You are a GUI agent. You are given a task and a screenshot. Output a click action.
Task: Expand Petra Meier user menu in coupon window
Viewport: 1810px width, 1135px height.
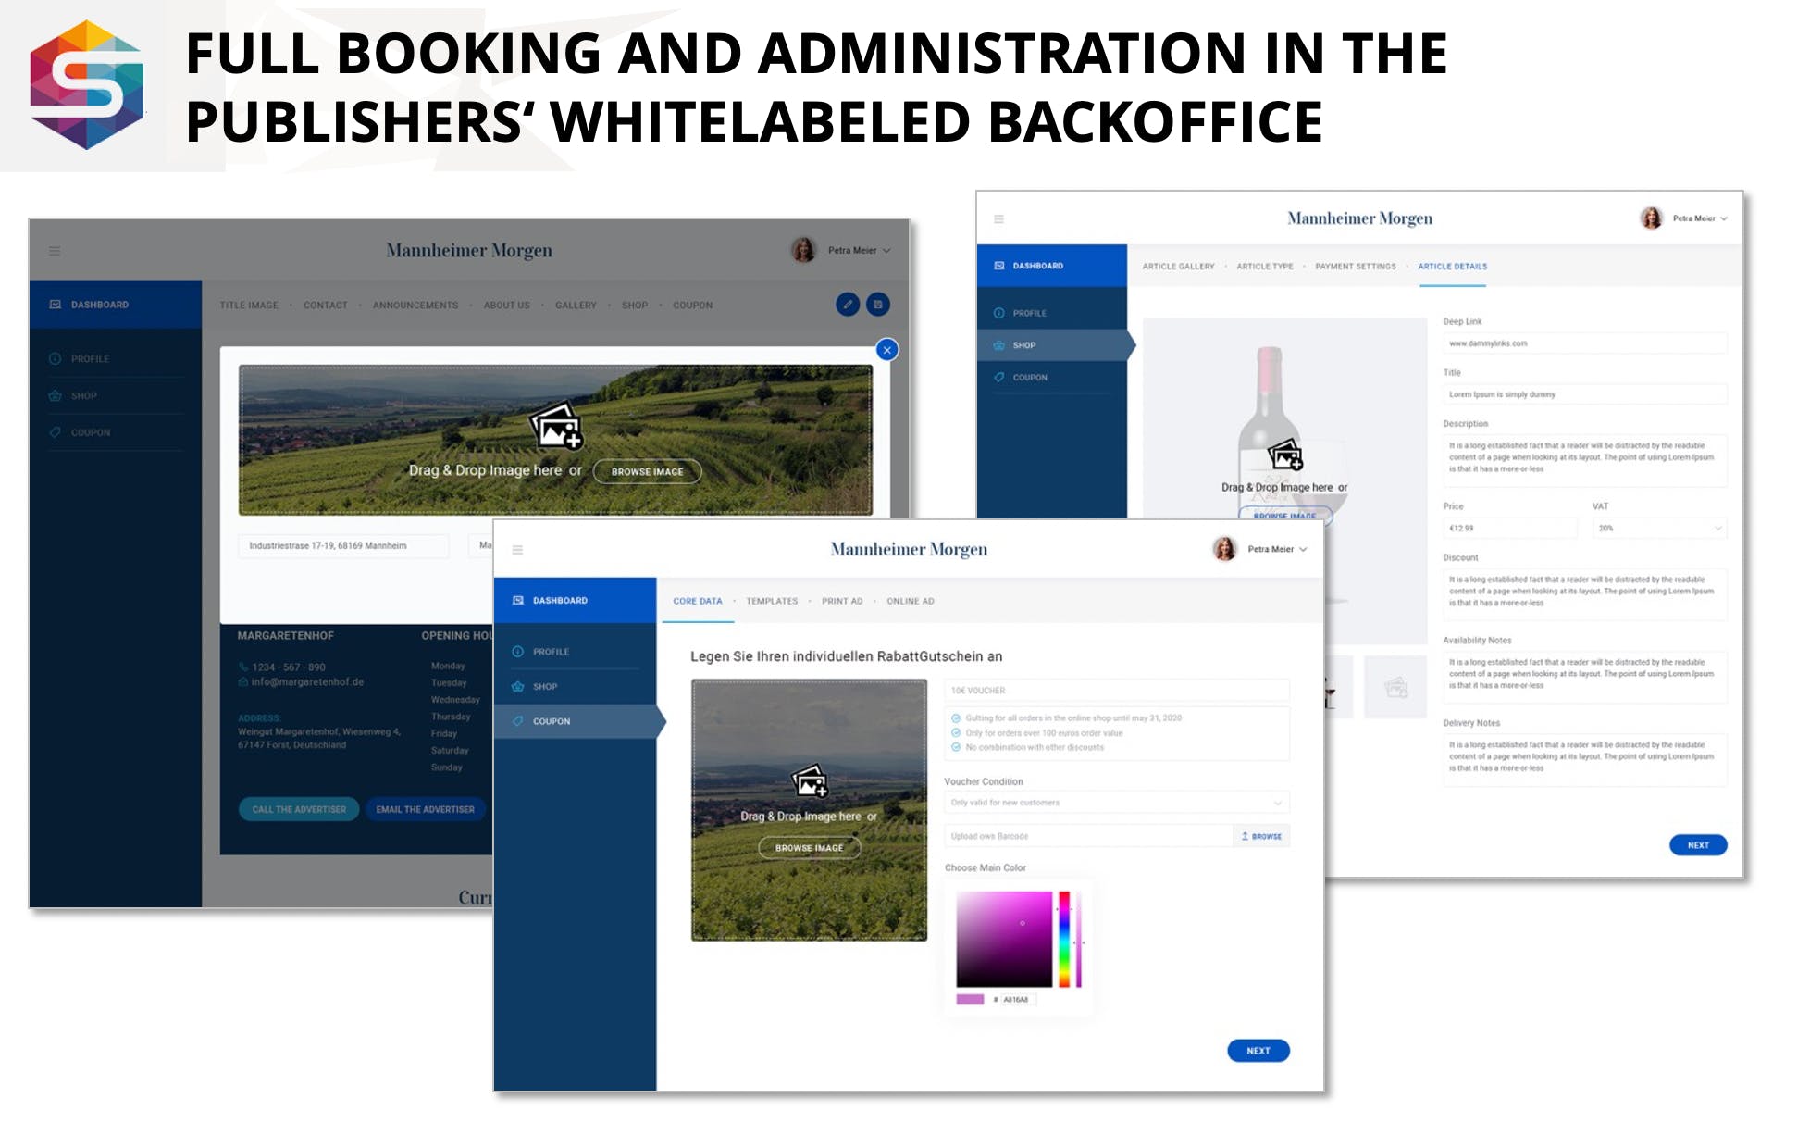point(1303,550)
